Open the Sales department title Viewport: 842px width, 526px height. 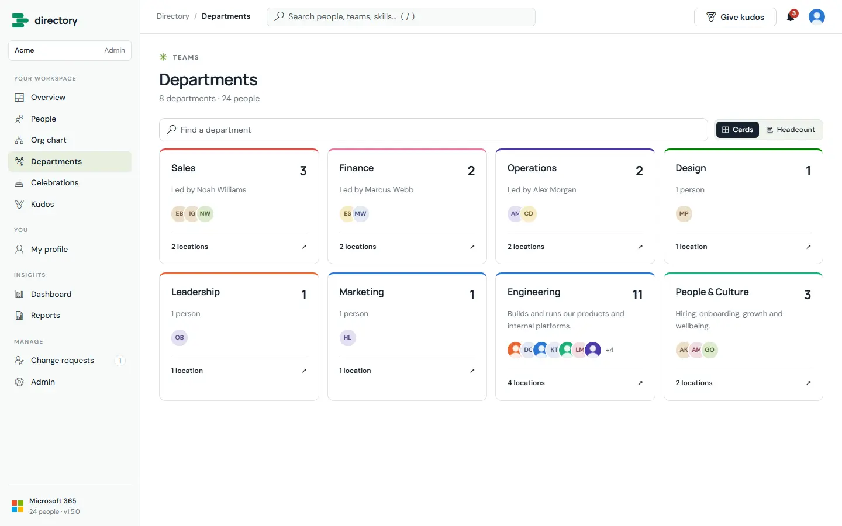pos(184,168)
